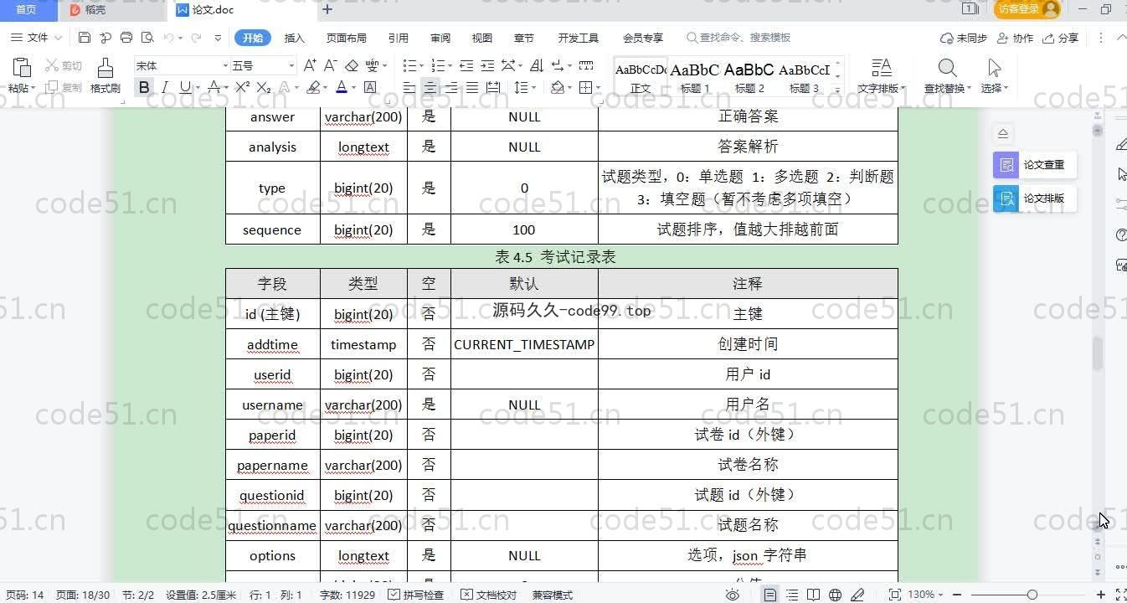Click the Save icon in quick toolbar
Screen dimensions: 1127x603
point(84,38)
